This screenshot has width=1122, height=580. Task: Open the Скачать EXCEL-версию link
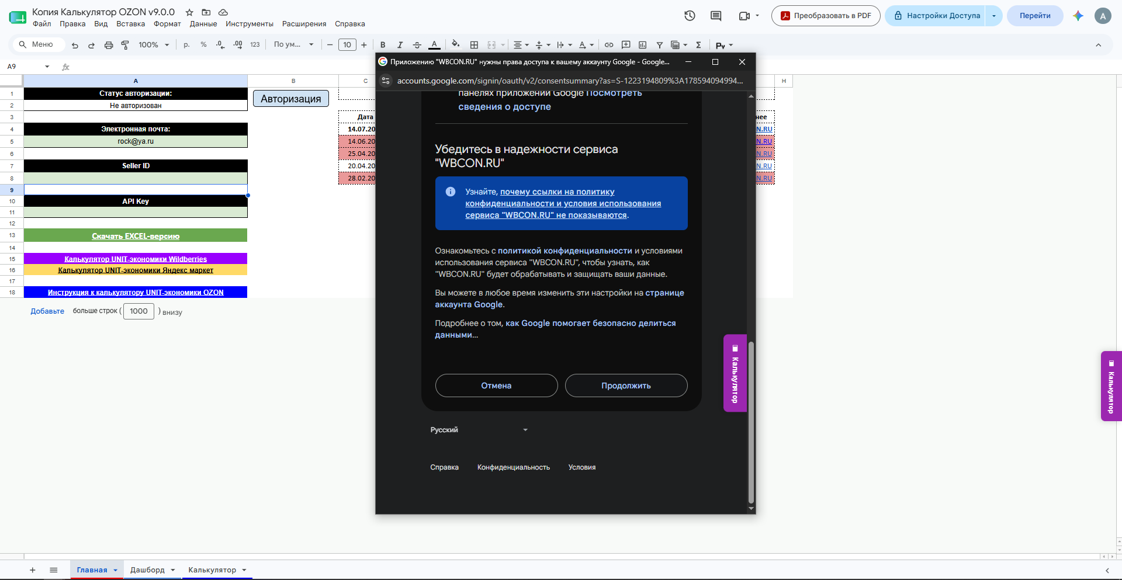point(136,236)
